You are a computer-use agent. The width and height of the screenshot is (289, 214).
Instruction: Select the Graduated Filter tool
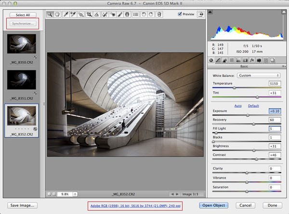click(x=127, y=14)
